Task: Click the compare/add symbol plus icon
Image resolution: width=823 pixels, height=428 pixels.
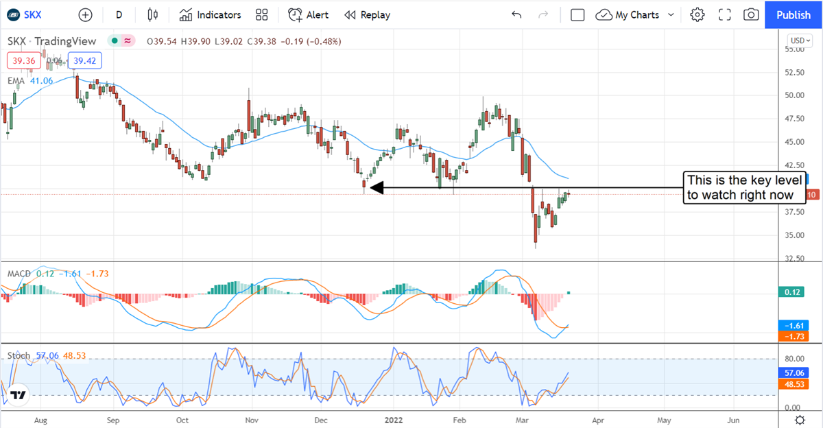Action: click(85, 14)
